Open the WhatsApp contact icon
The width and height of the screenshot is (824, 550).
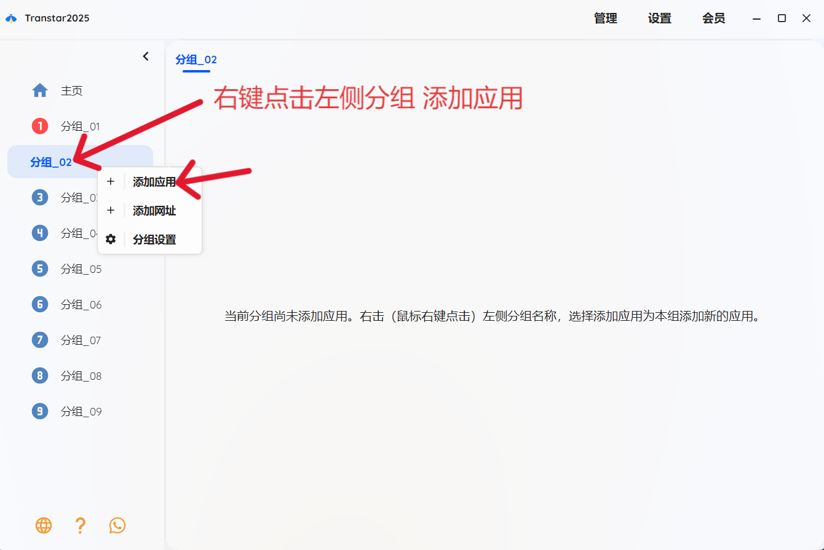(117, 525)
